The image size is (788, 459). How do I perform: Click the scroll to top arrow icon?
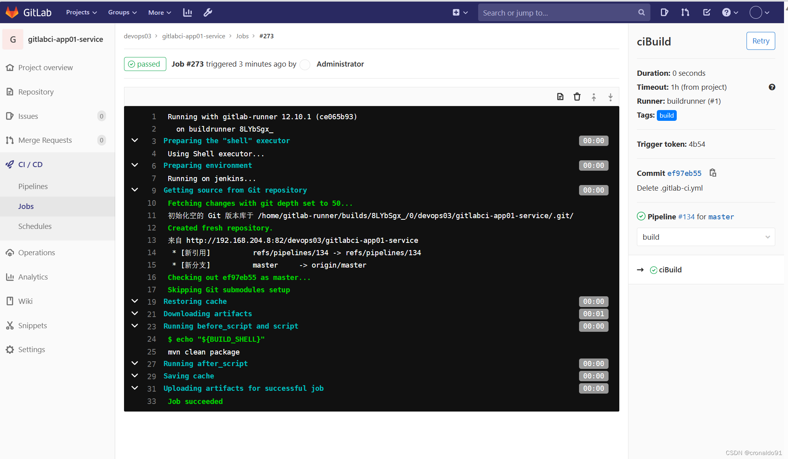point(594,97)
